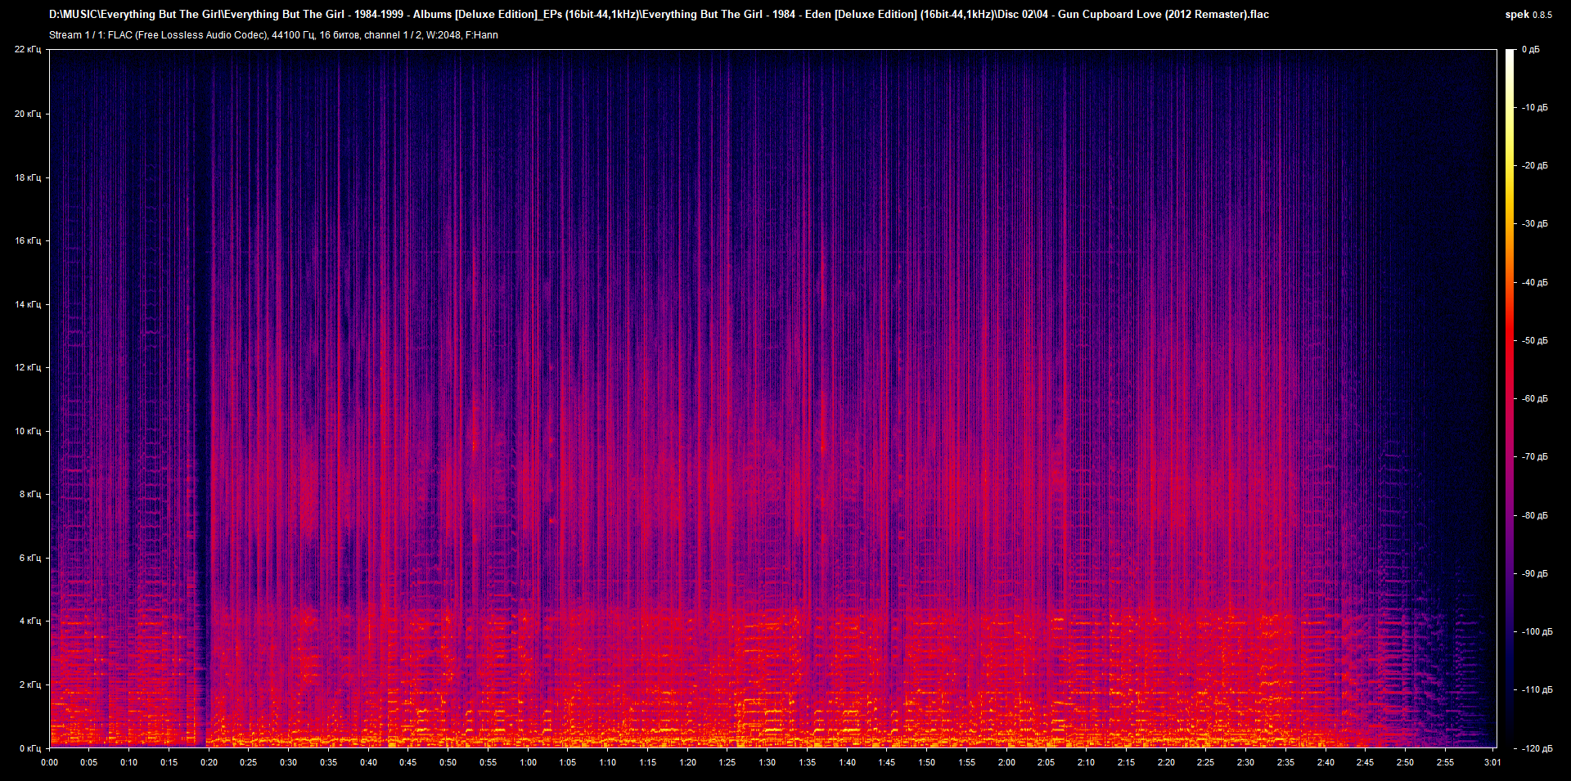Click the 4 кГц frequency axis label
Image resolution: width=1571 pixels, height=781 pixels.
tap(30, 621)
